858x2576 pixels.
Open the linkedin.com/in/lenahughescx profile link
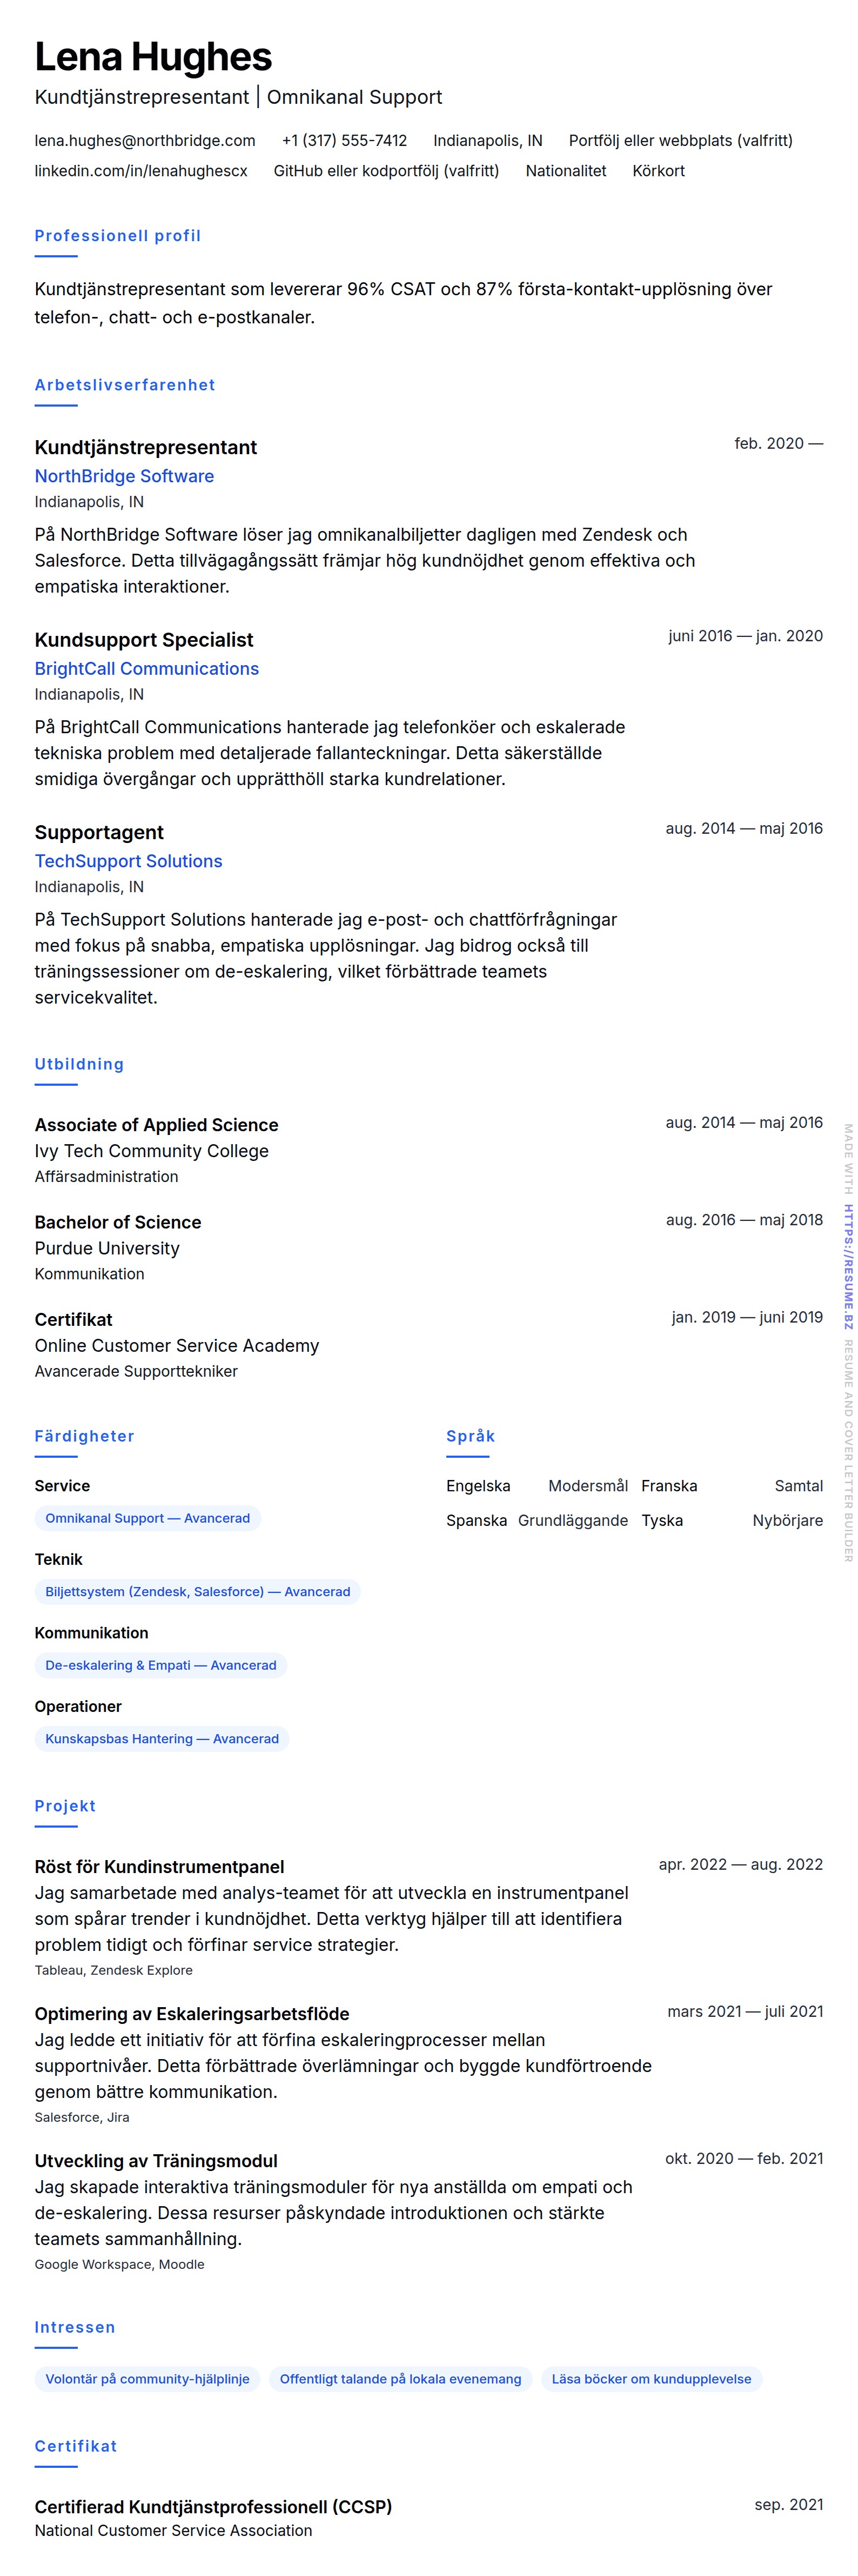point(141,171)
